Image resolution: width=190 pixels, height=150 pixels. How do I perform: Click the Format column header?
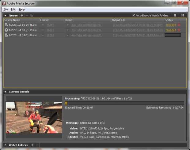pyautogui.click(x=44, y=20)
